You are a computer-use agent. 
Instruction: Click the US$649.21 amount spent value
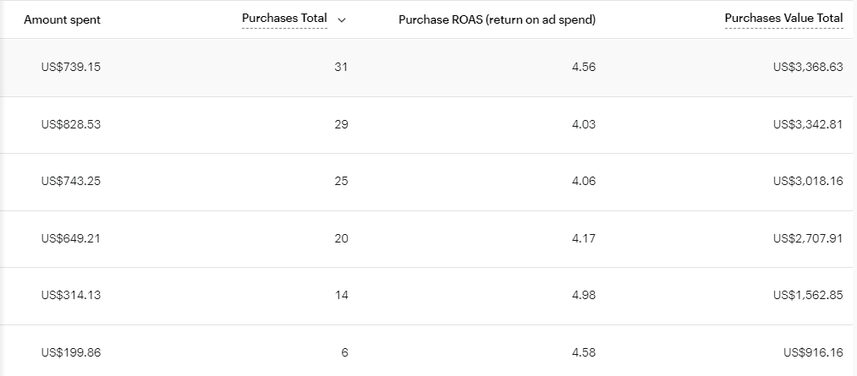click(70, 238)
